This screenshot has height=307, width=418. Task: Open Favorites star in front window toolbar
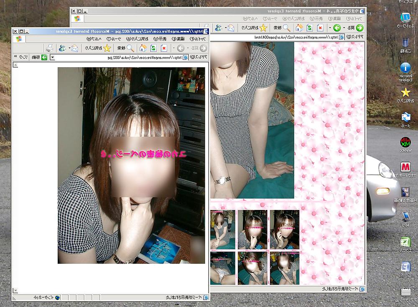pos(107,48)
